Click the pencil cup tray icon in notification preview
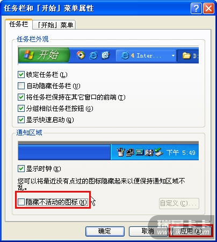Image resolution: width=217 pixels, height=242 pixels. coord(121,152)
